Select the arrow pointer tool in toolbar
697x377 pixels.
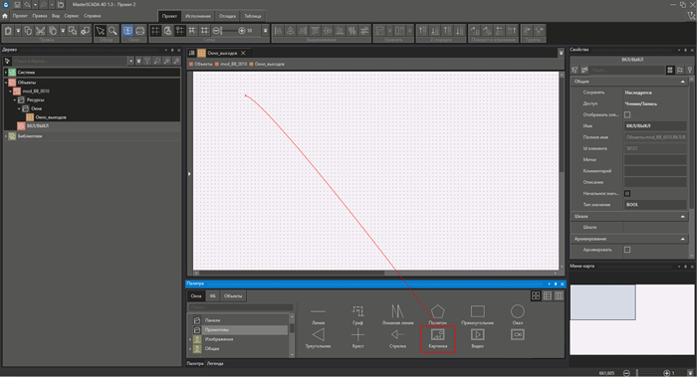[101, 31]
